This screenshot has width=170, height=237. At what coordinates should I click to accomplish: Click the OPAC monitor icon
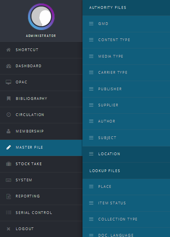tap(8, 82)
